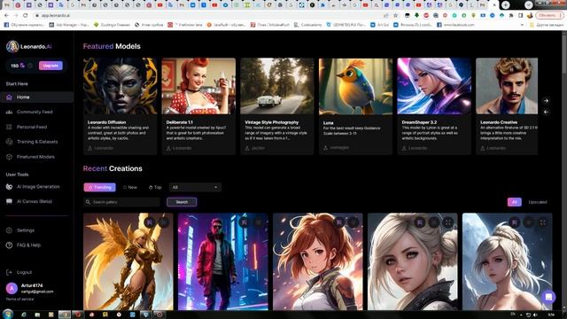
Task: Open the Windows Start menu
Action: [8, 314]
